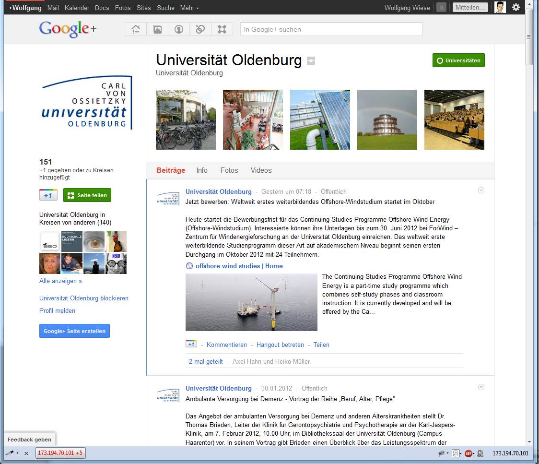Viewport: 539px width, 464px height.
Task: Open the Adblock Plus dropdown arrow
Action: tap(474, 453)
